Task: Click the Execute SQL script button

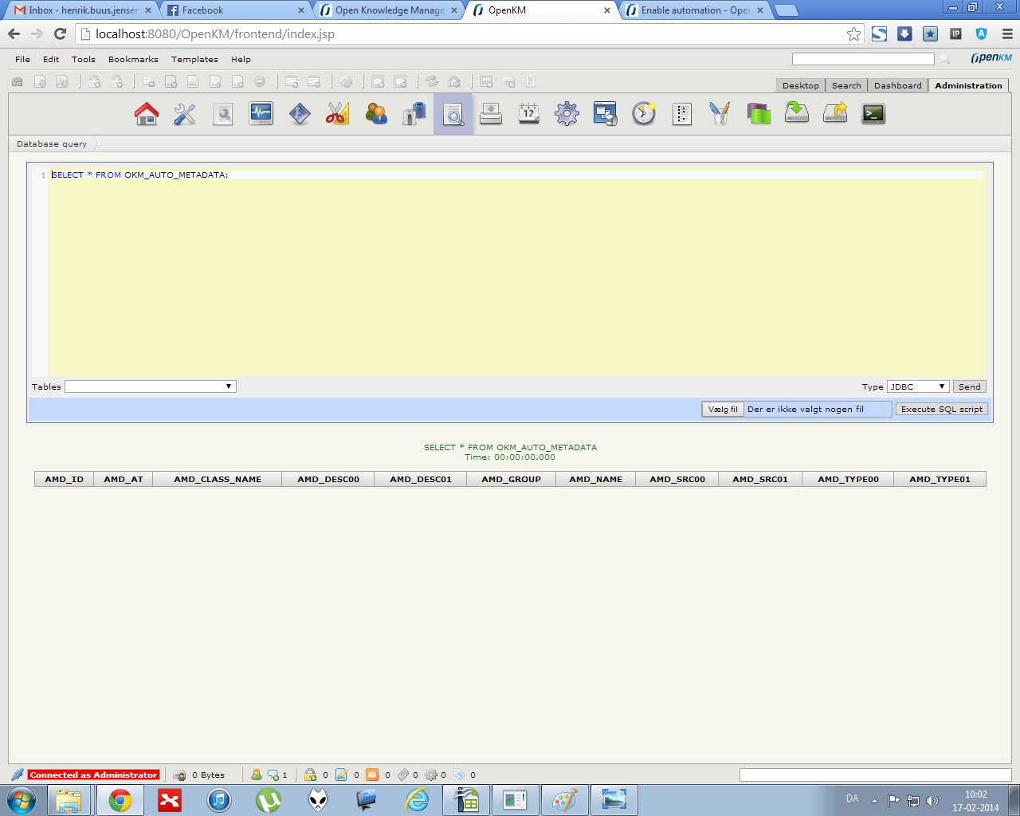Action: coord(941,408)
